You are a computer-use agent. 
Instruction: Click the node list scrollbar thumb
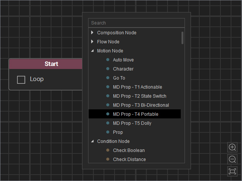[182, 38]
